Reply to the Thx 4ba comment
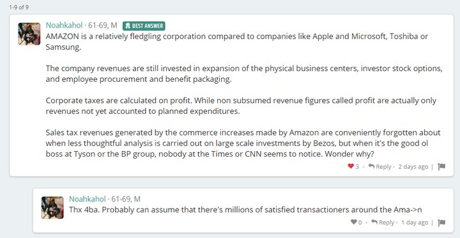This screenshot has height=238, width=460. tap(383, 223)
